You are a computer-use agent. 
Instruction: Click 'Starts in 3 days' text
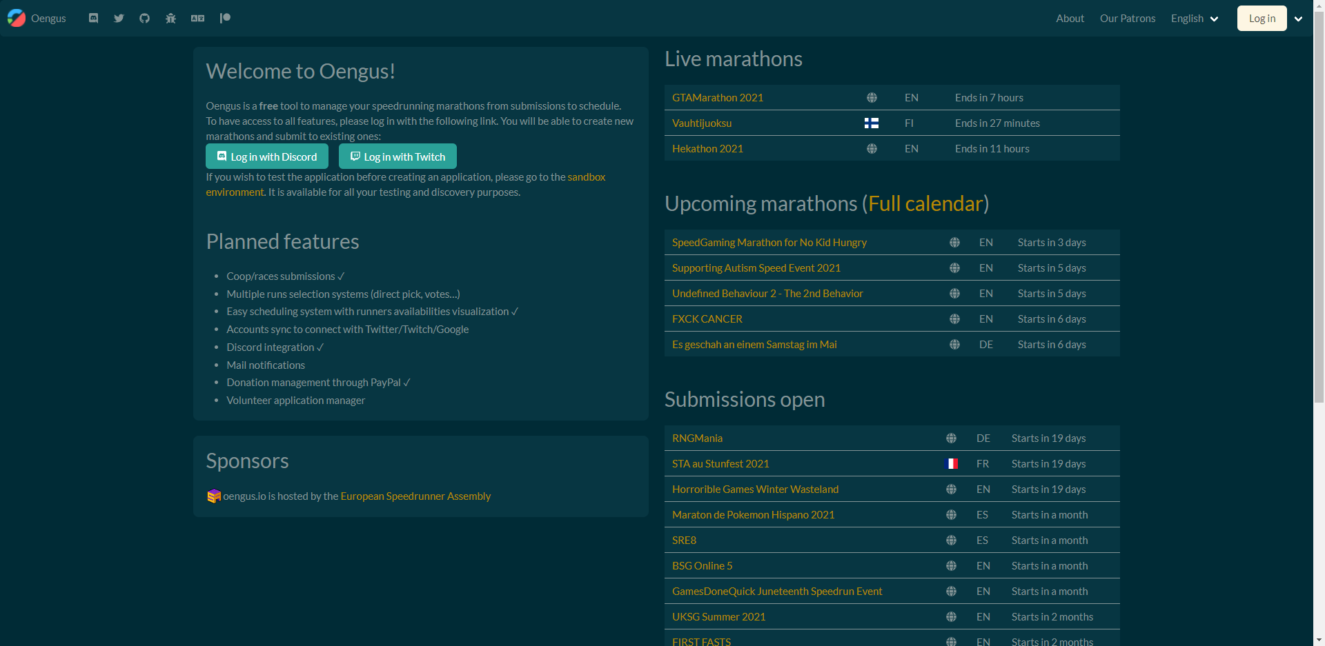click(x=1052, y=243)
